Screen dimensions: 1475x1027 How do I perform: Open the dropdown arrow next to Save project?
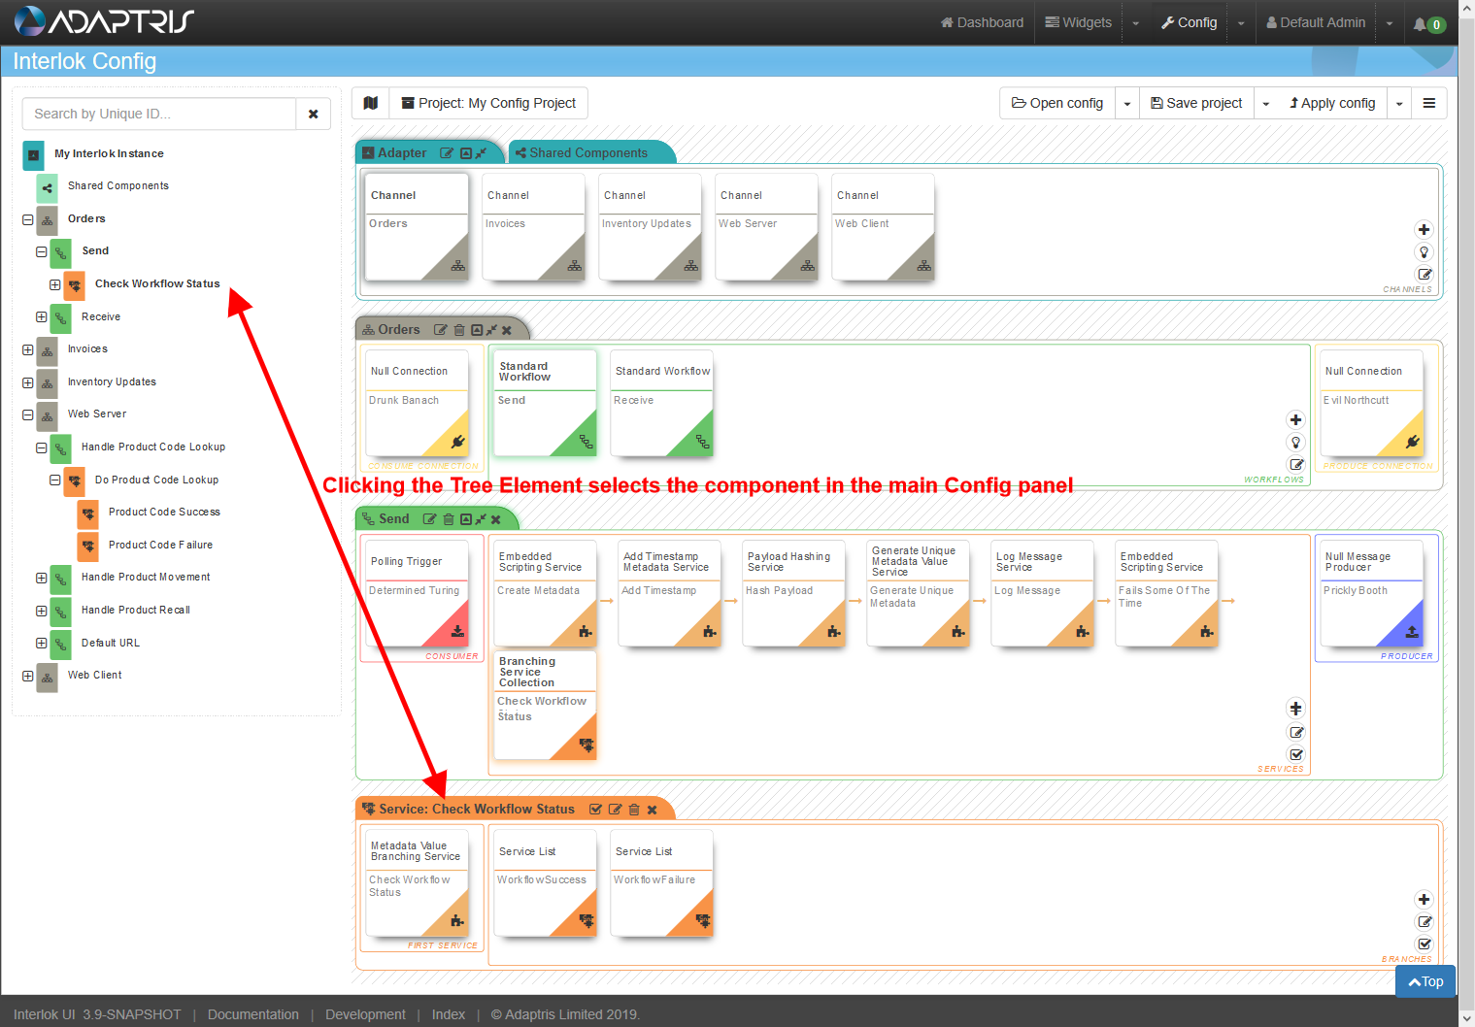[x=1266, y=103]
